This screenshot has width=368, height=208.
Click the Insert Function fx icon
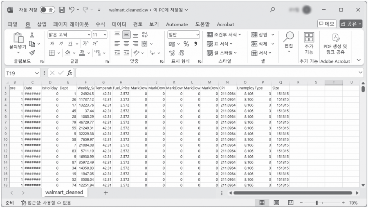click(70, 73)
